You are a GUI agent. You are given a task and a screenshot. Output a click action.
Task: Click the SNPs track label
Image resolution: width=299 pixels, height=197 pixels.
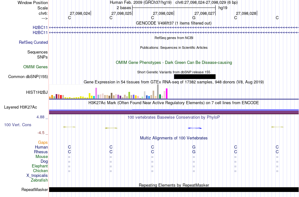[42, 57]
